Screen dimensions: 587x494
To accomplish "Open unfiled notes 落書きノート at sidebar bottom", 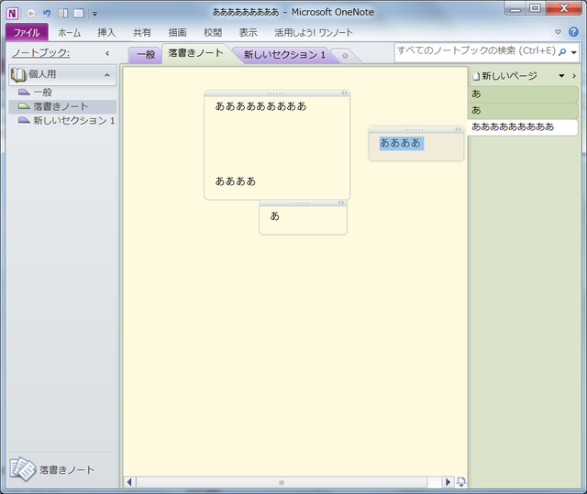I will coord(52,469).
